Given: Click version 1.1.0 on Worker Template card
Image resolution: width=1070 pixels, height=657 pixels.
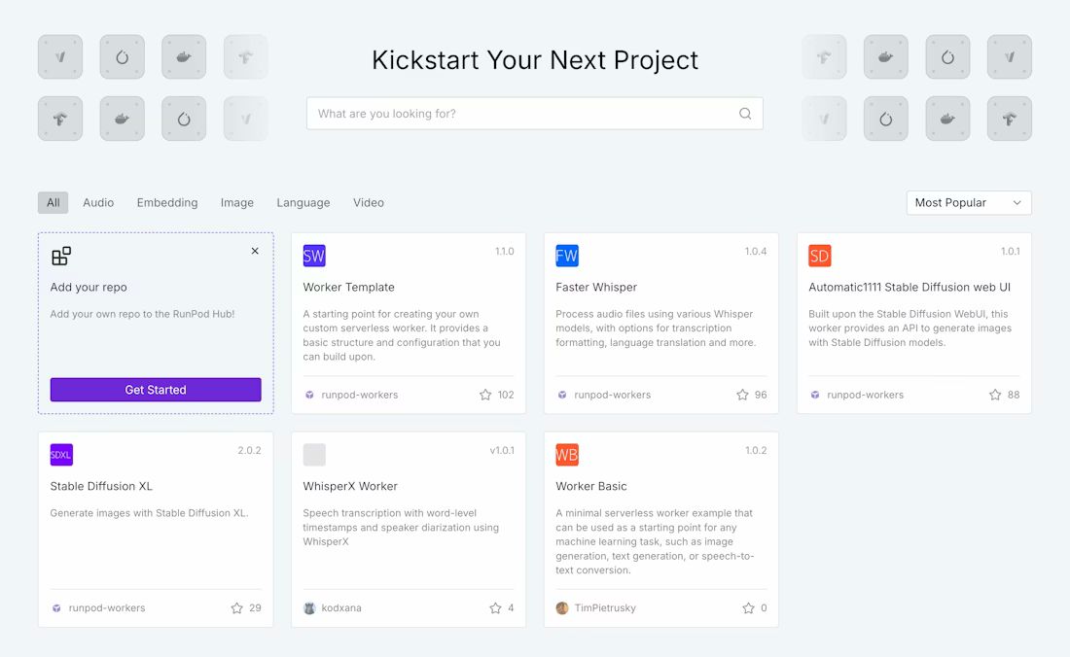Looking at the screenshot, I should (504, 252).
